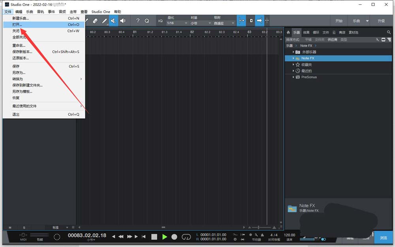Click the Zoom tool icon
395x247 pixels.
[x=147, y=21]
